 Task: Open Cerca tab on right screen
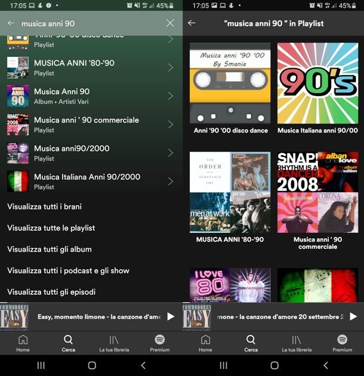point(251,343)
